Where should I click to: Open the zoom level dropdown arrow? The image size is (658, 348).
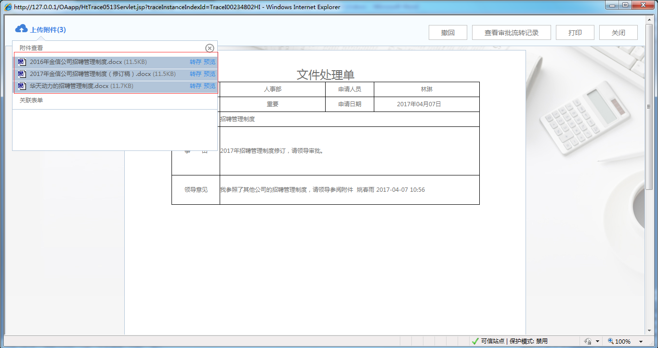click(641, 342)
